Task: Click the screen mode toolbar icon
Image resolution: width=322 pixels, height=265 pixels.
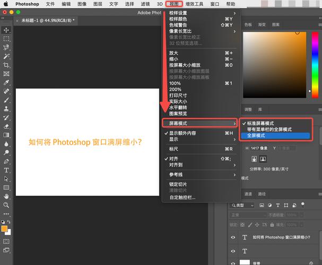Action: [6, 250]
